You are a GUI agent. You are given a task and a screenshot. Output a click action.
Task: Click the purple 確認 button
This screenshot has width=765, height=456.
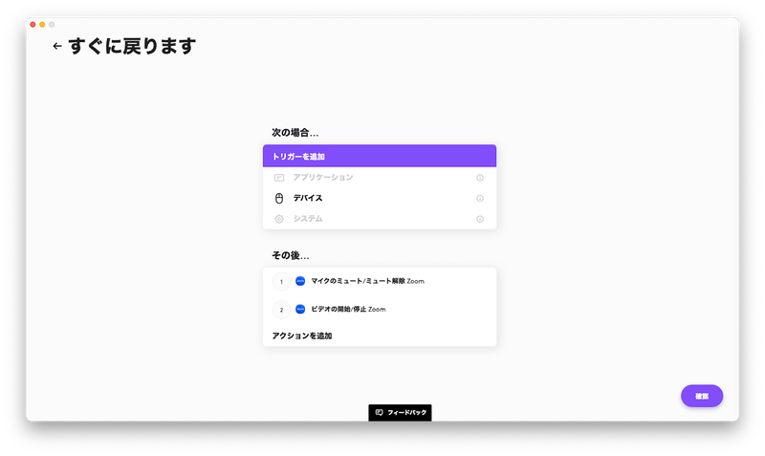702,396
